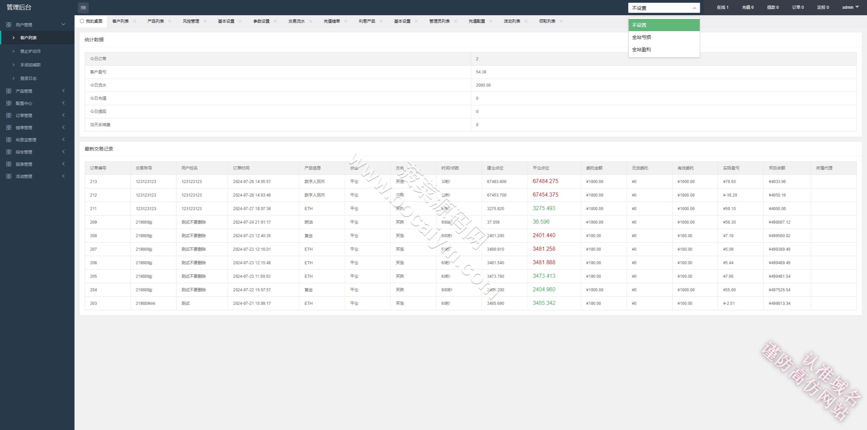Viewport: 867px width, 430px height.
Task: Expand the 产品管理 menu chevron
Action: [x=63, y=91]
